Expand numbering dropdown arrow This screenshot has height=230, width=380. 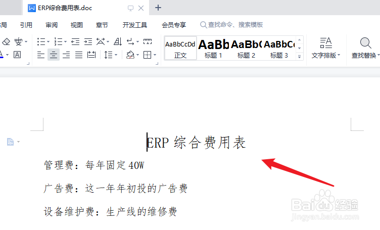click(x=65, y=41)
